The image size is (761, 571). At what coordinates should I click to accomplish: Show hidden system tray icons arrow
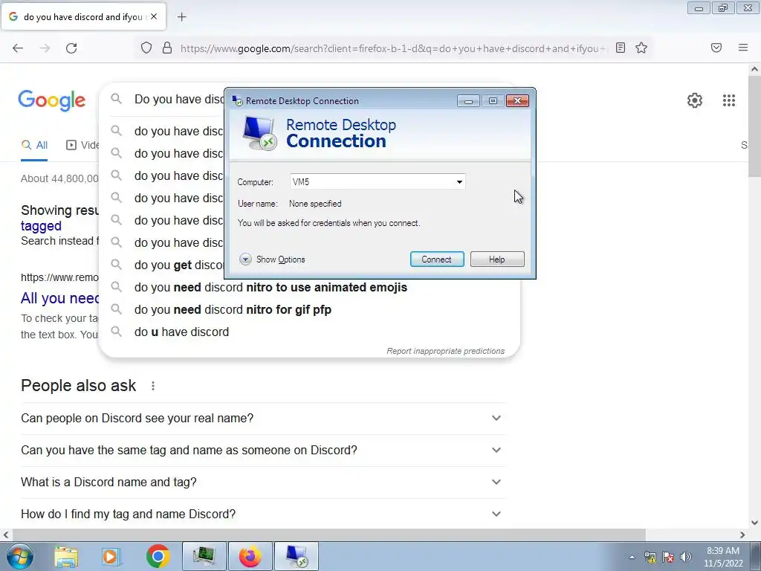pos(632,557)
